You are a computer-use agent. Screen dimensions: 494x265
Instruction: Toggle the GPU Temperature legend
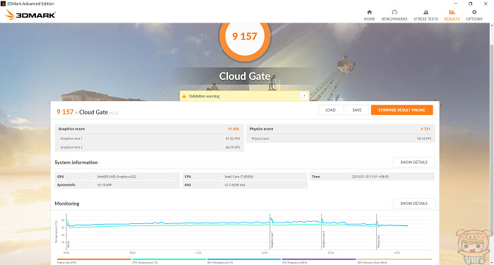click(x=244, y=261)
